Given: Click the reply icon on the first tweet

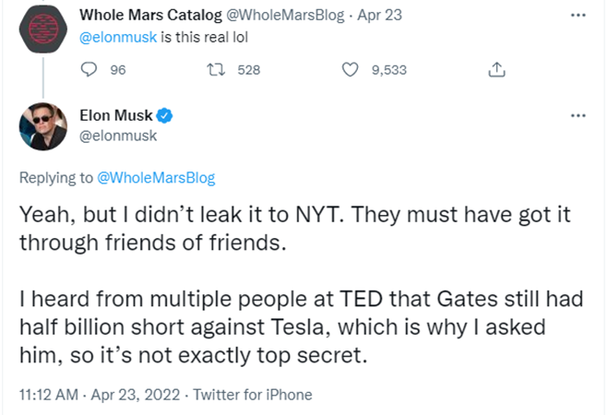Looking at the screenshot, I should (89, 69).
